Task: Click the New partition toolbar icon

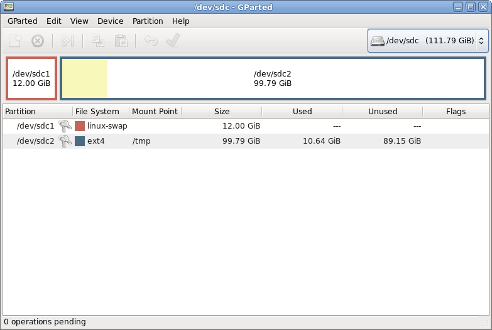Action: coord(15,41)
